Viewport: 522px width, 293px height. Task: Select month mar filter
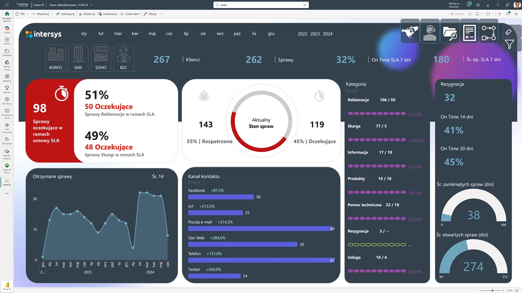118,34
